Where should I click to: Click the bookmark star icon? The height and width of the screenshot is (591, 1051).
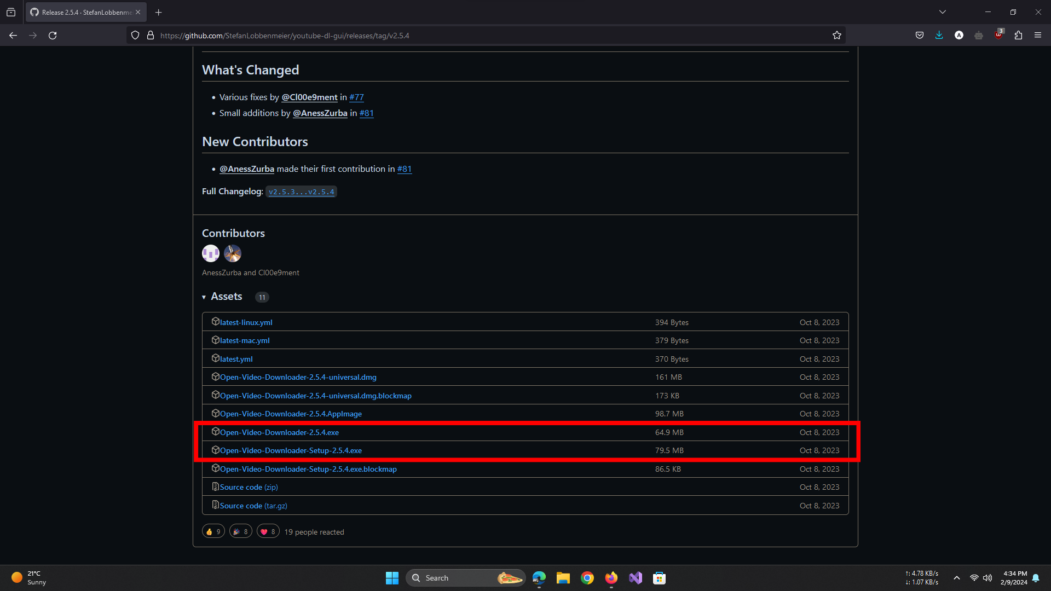(x=836, y=36)
